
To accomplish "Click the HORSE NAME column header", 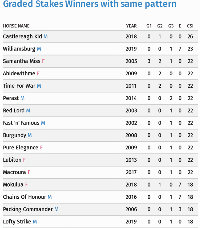I will [x=16, y=26].
